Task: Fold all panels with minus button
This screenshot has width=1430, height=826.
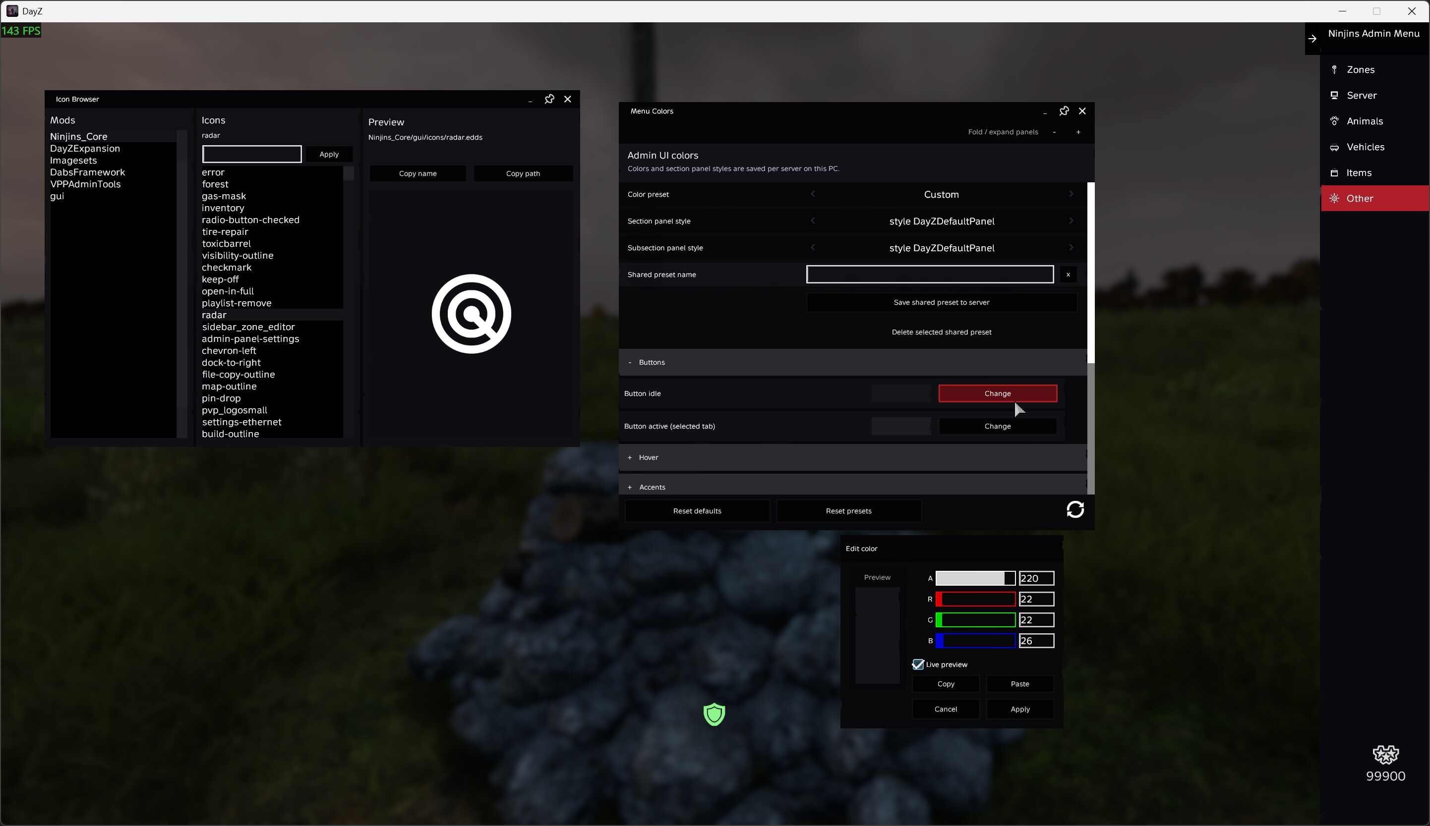Action: tap(1054, 132)
